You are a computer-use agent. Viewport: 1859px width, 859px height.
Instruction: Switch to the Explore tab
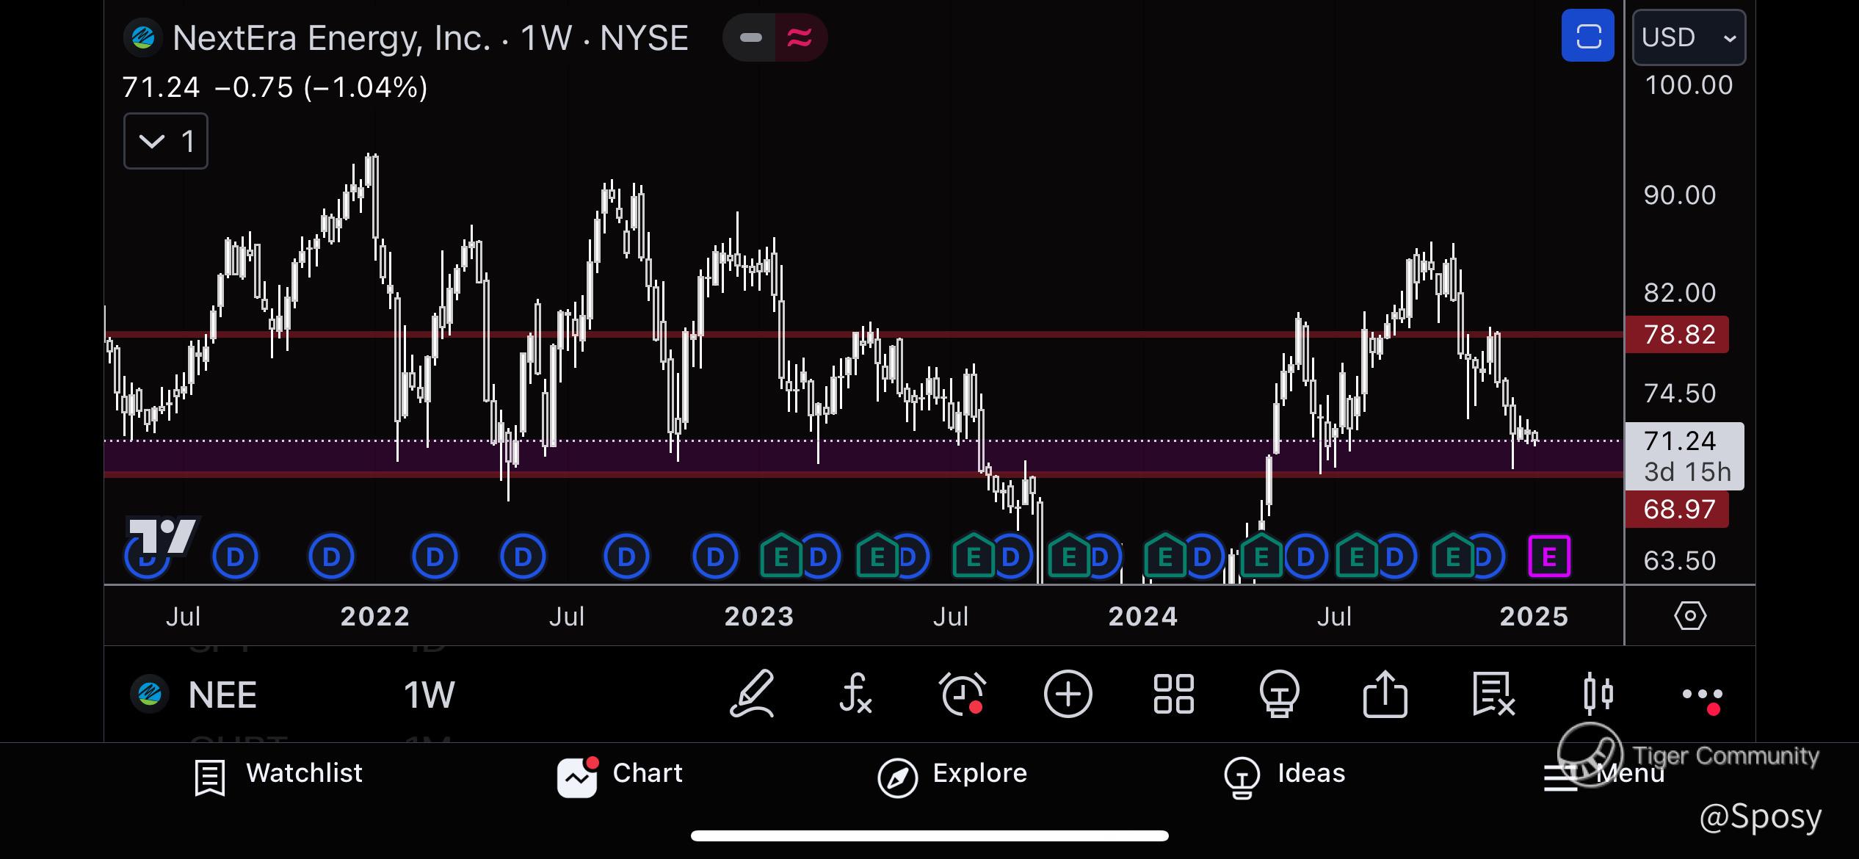coord(953,775)
